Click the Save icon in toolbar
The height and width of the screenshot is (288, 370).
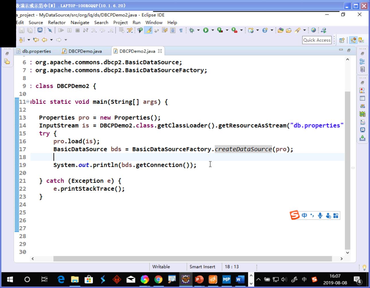click(22, 30)
